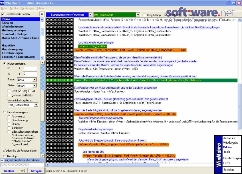Open the Pos_LinkeMaus jump label dropdown
This screenshot has width=242, height=174.
coord(138,15)
